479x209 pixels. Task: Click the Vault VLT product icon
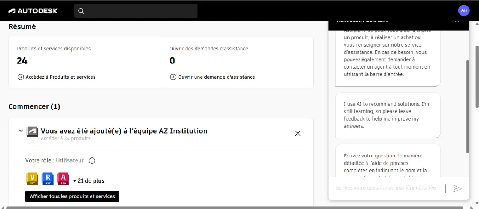coord(32,179)
